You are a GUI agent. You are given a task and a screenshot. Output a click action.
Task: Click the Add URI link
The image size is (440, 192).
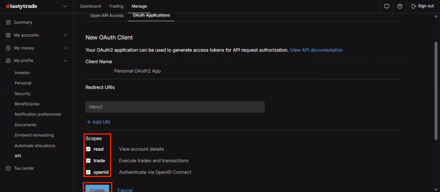pos(101,122)
